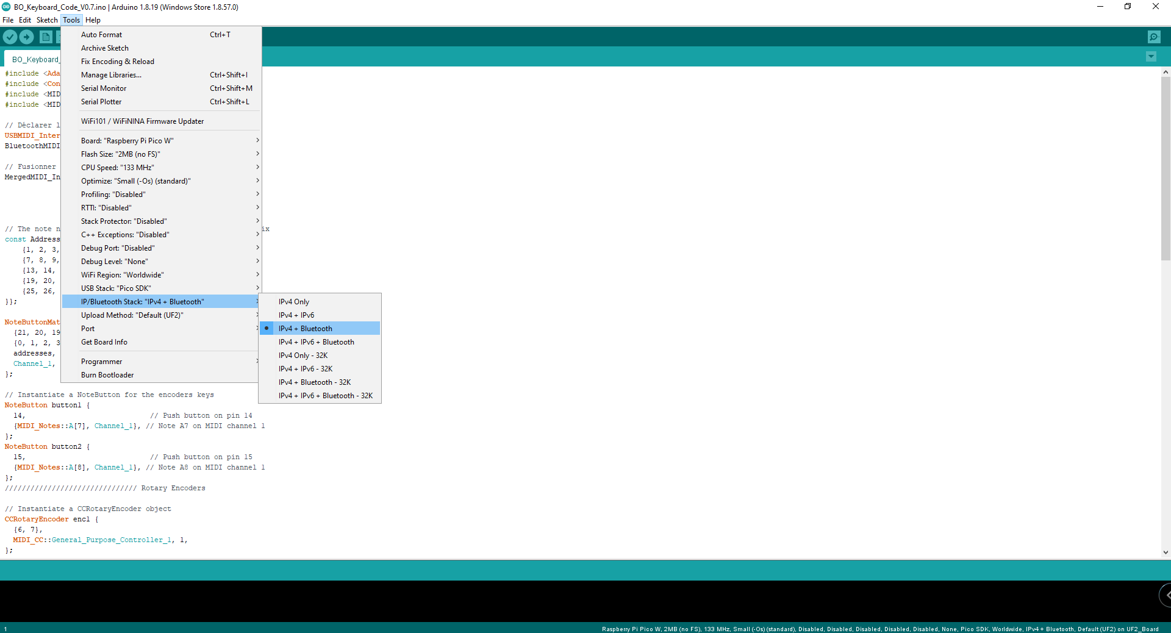Choose Burn Bootloader
Image resolution: width=1171 pixels, height=633 pixels.
coord(162,375)
